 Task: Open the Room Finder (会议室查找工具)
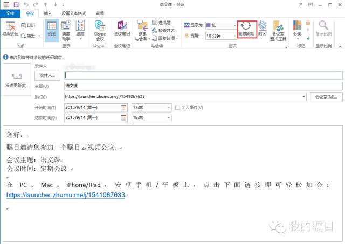278,30
